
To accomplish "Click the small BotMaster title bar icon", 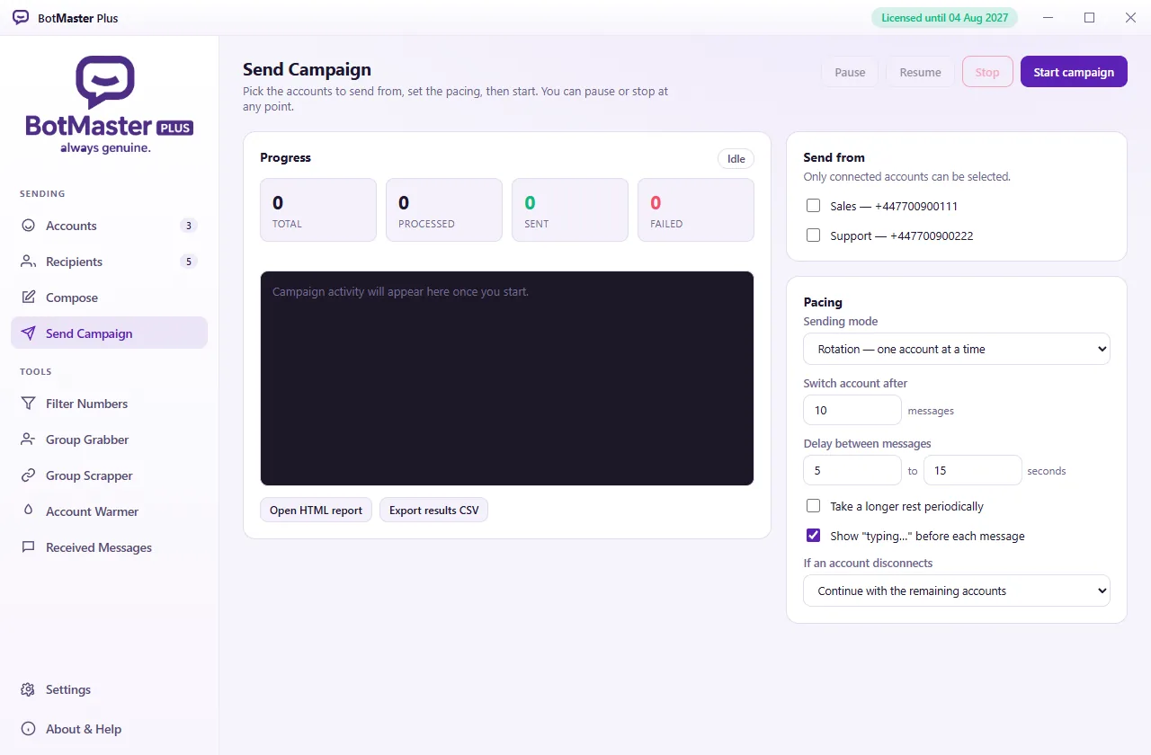I will 21,18.
